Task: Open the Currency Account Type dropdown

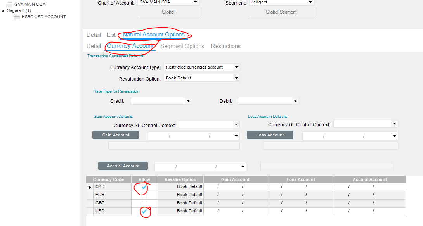Action: 236,67
